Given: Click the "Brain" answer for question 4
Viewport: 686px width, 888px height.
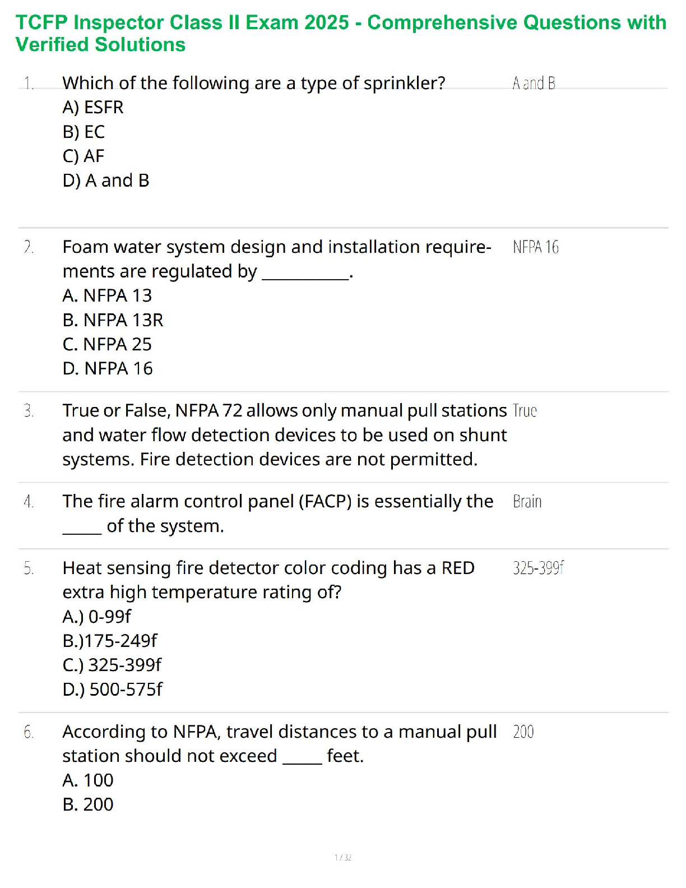Looking at the screenshot, I should pyautogui.click(x=527, y=501).
